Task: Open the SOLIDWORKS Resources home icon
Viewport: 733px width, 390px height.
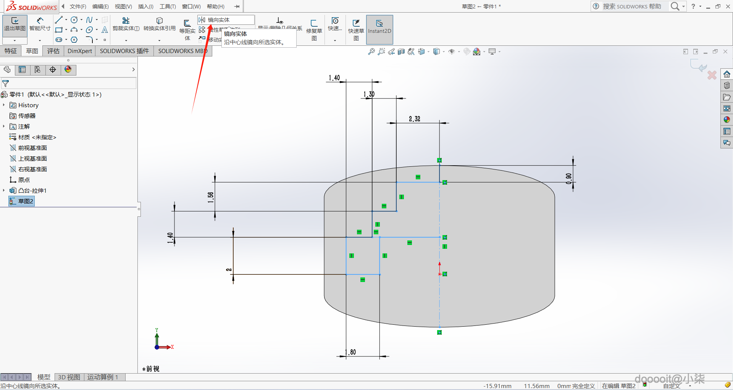Action: [727, 74]
